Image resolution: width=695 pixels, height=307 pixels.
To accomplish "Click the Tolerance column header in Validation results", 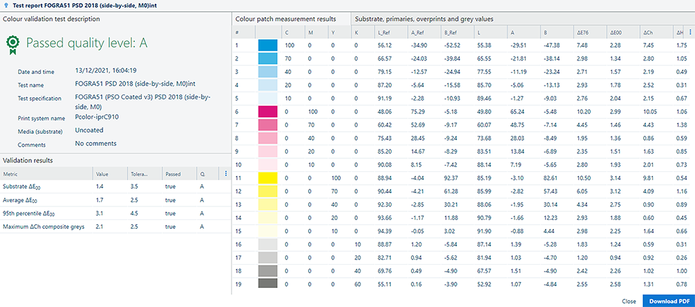I will coord(138,173).
